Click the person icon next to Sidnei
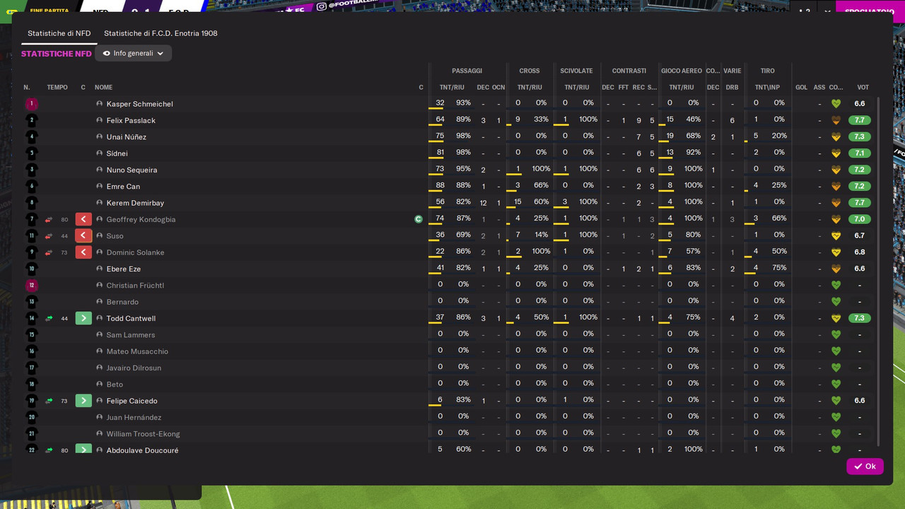 pyautogui.click(x=100, y=153)
